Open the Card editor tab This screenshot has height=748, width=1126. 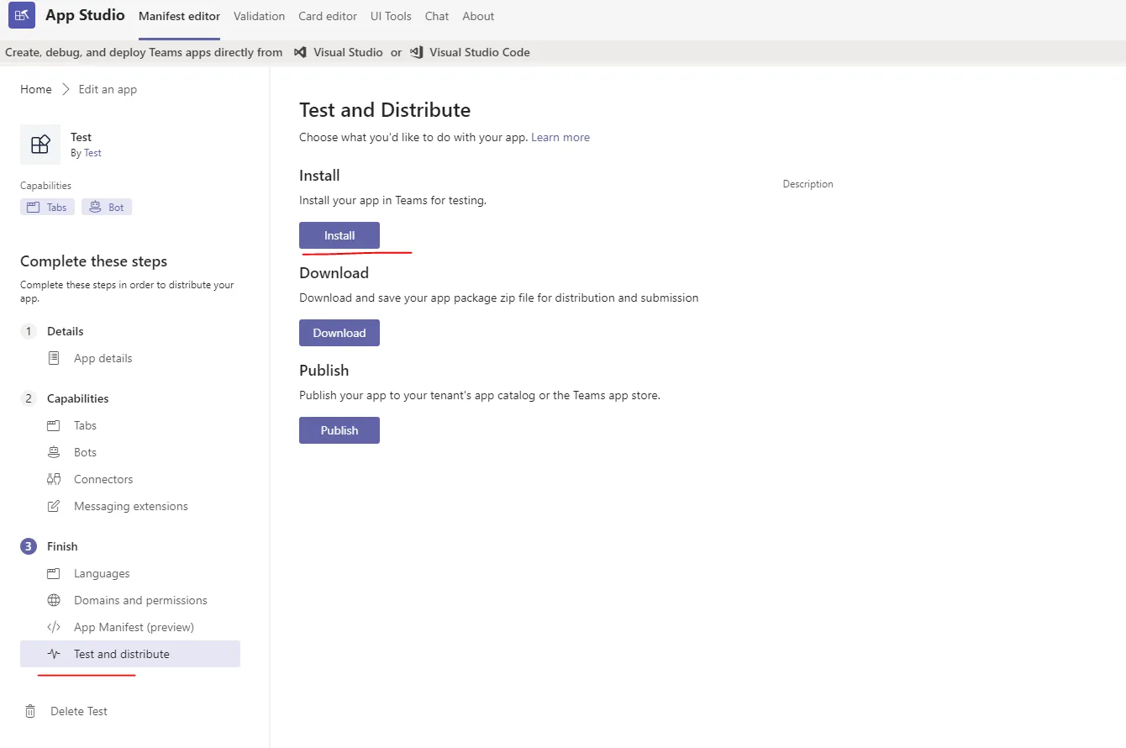pos(327,16)
